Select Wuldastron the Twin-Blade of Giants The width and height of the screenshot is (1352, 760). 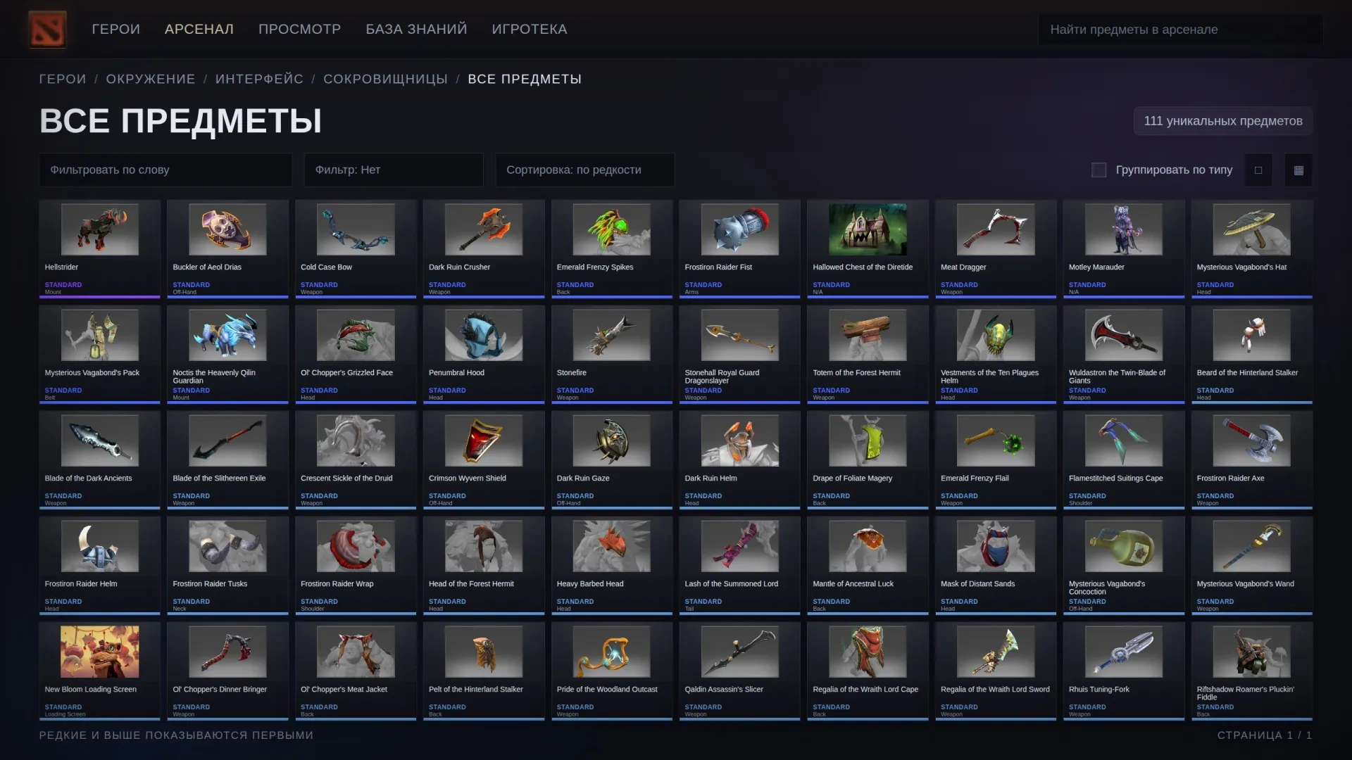pyautogui.click(x=1124, y=354)
